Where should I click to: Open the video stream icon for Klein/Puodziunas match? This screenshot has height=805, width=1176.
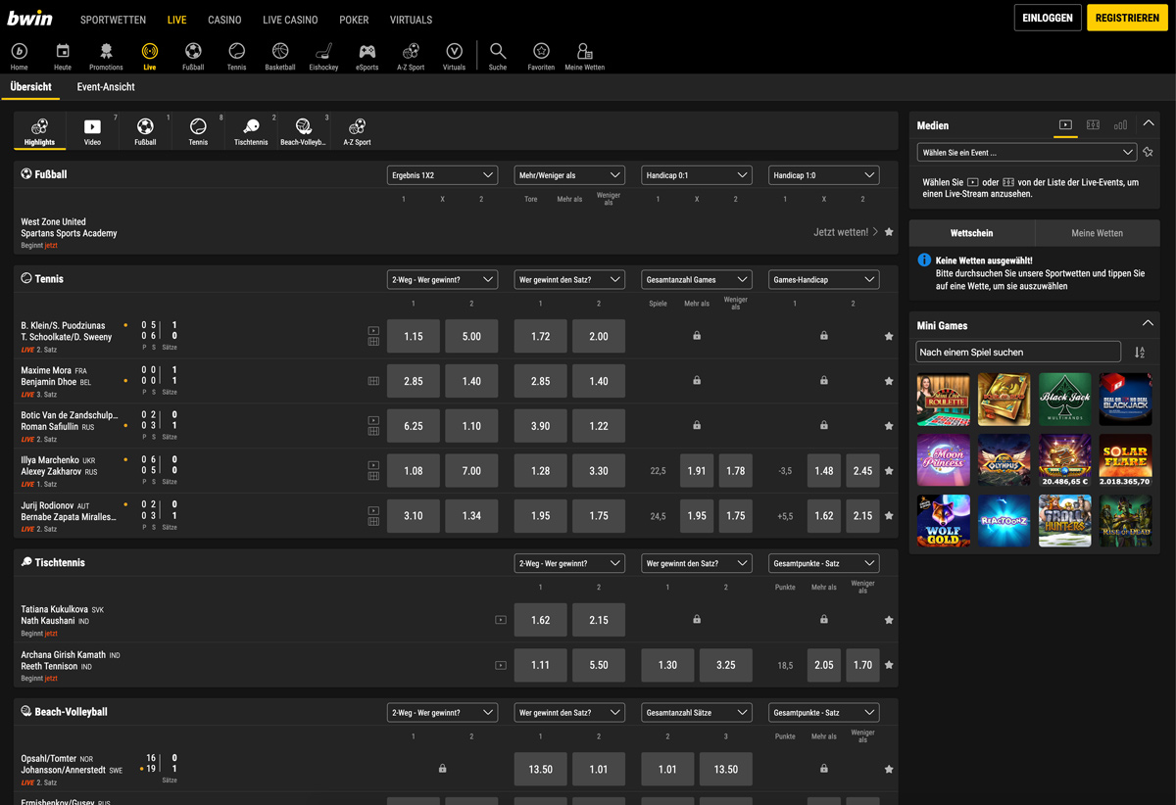click(373, 331)
